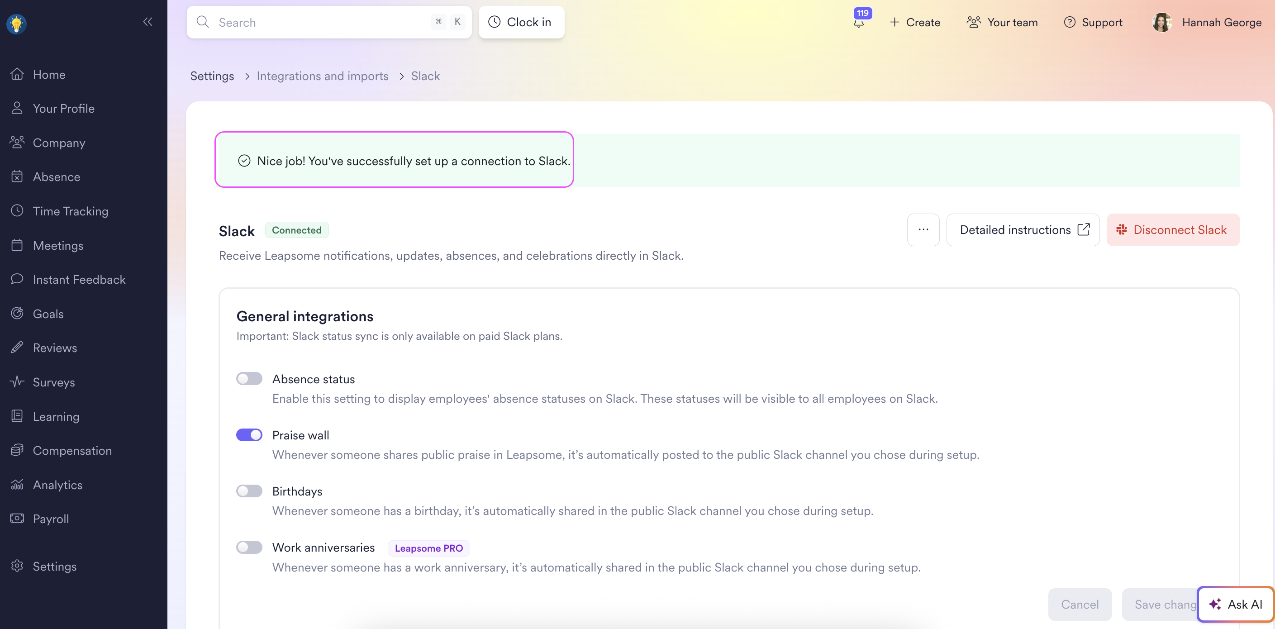Click the Leapsome lightbulb logo
This screenshot has height=629, width=1275.
[x=16, y=23]
